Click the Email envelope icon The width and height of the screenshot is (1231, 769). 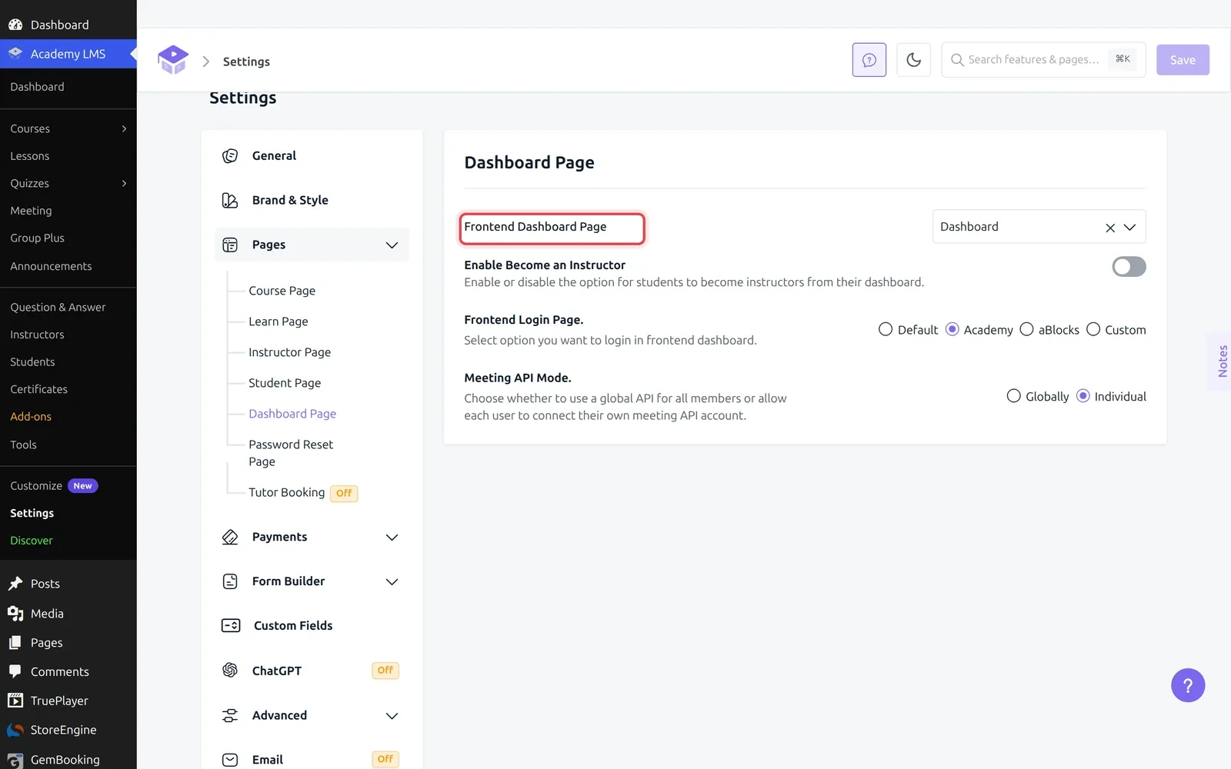tap(230, 760)
